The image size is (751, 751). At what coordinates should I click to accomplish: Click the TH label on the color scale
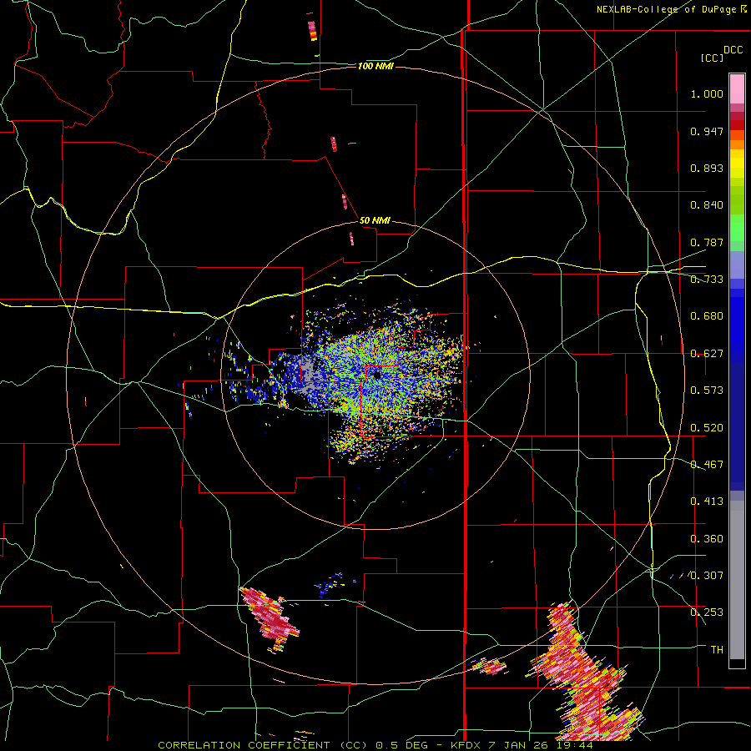pos(717,650)
